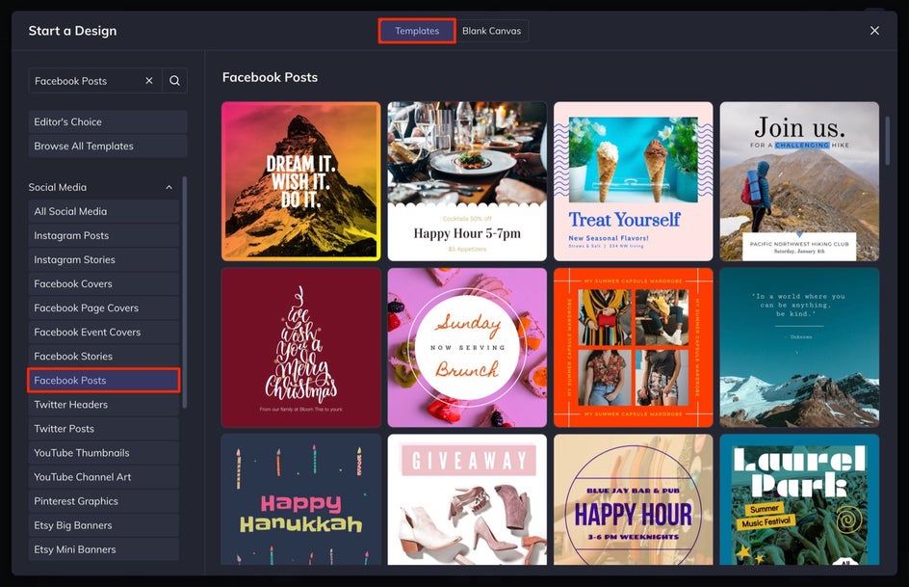Select YouTube Channel Art category
The width and height of the screenshot is (909, 587).
click(104, 477)
